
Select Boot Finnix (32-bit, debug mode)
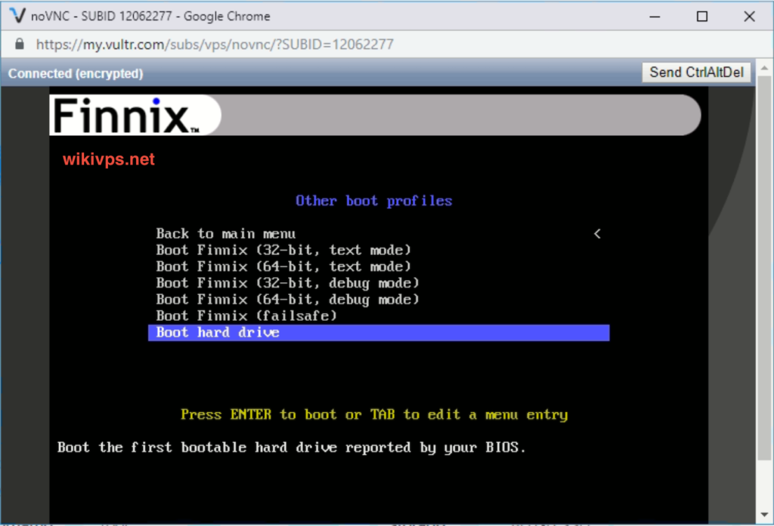[x=287, y=282]
